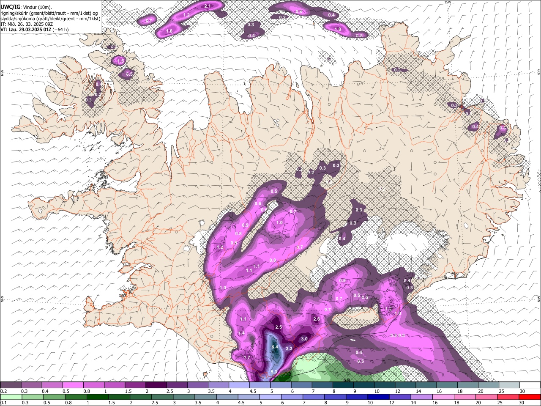Click the '1.7' precipitation value on the map
Image resolution: width=541 pixels, height=406 pixels.
[247, 357]
